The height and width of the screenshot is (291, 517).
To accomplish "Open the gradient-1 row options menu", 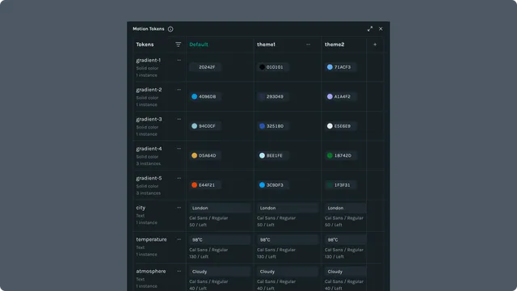I will pos(179,60).
